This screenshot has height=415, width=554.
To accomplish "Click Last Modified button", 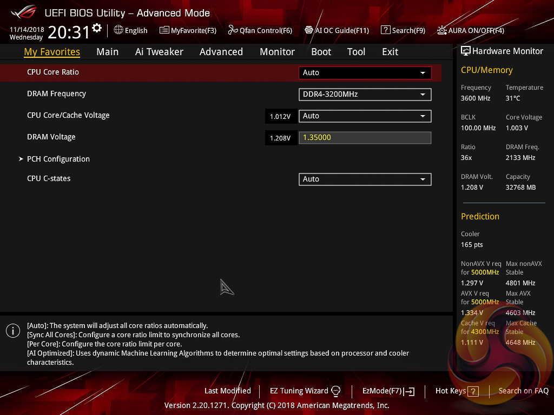I will click(227, 391).
